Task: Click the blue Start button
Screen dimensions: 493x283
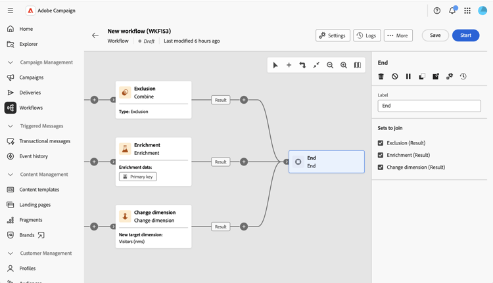Action: pyautogui.click(x=465, y=35)
